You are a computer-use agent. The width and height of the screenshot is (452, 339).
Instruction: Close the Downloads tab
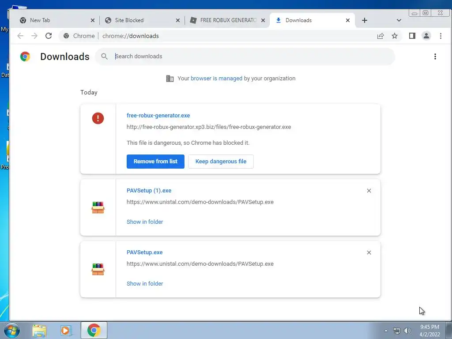click(348, 20)
